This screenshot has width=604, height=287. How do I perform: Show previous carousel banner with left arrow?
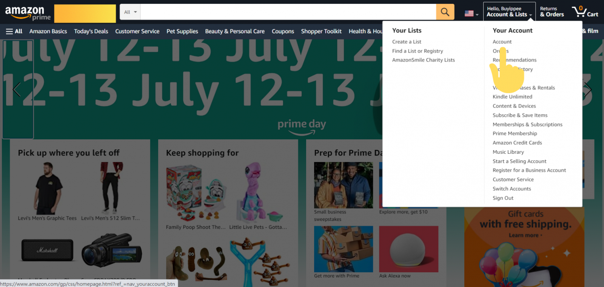click(17, 90)
